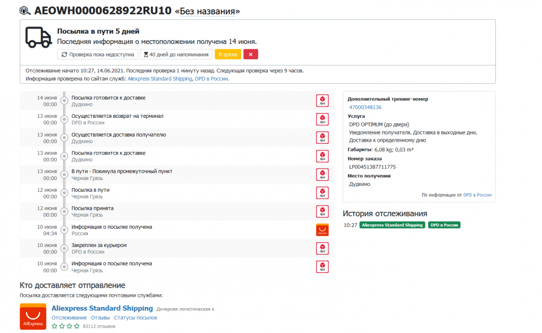Click the DPD icon for Закреплен за курьером
Viewport: 542px width, 333px height.
click(x=322, y=248)
